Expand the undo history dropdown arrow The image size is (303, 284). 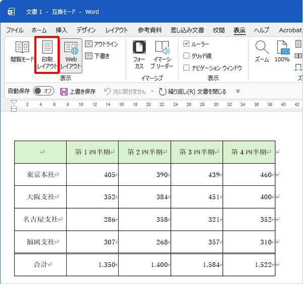(153, 91)
